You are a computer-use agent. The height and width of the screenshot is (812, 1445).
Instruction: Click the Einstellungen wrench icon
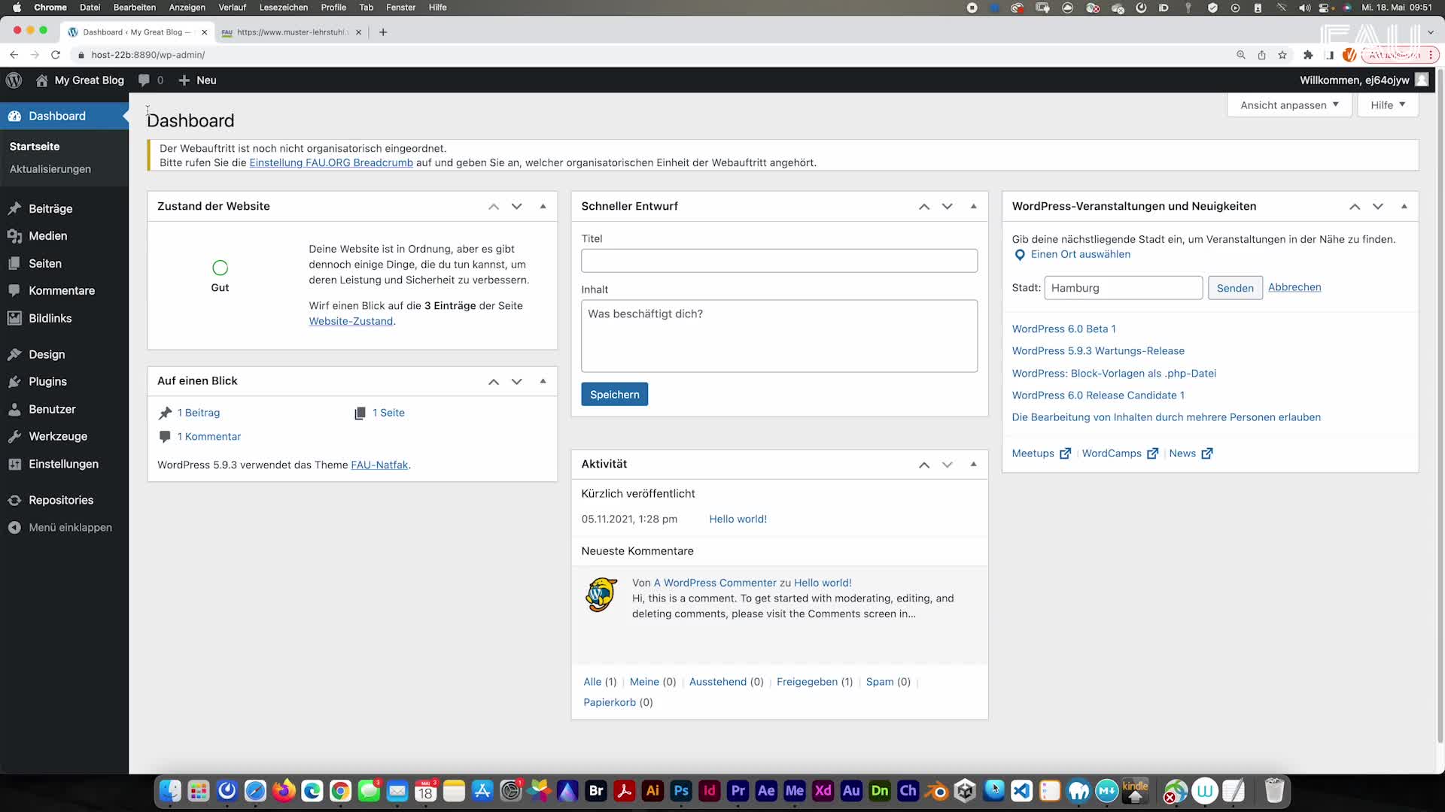pos(14,464)
